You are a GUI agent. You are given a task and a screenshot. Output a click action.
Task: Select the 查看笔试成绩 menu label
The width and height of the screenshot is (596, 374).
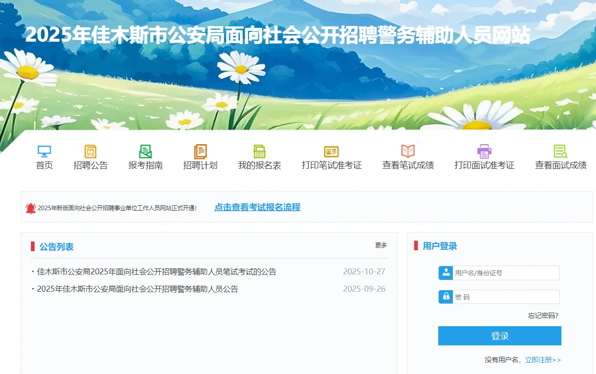tap(408, 165)
